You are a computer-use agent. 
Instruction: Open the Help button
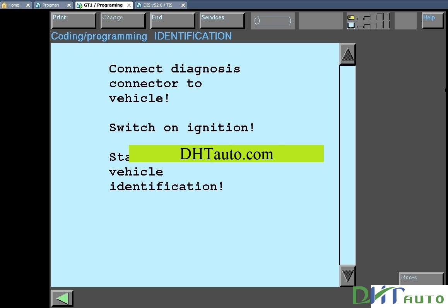pos(433,20)
